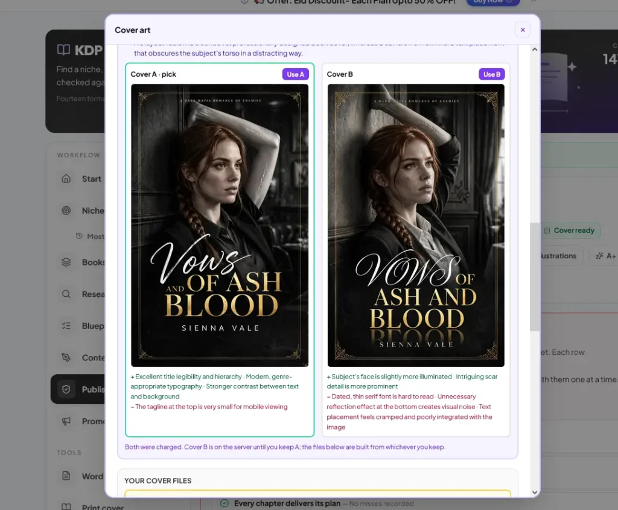This screenshot has height=510, width=618.
Task: Click the 'Cover B' card label
Action: tap(340, 74)
